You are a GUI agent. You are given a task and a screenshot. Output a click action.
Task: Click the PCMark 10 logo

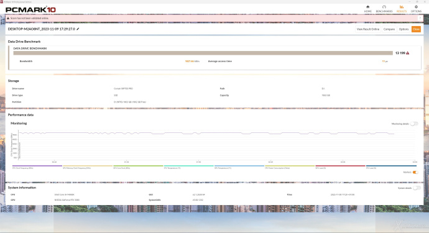[x=30, y=9]
